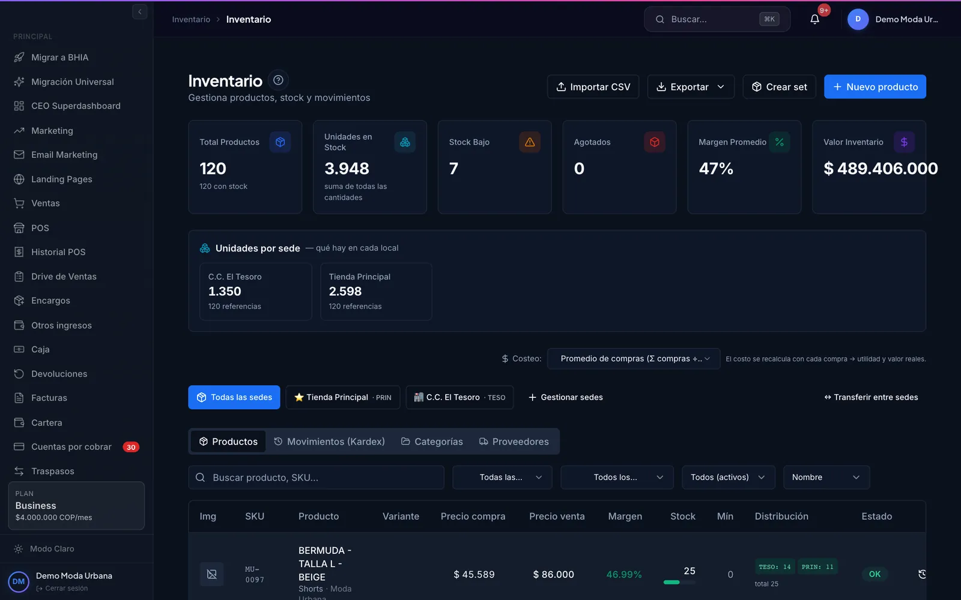
Task: Click the Unidades en Stock boxes icon
Action: point(405,142)
